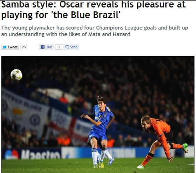Click the Facebook 'f' logo icon
196x173 pixels.
[42, 47]
